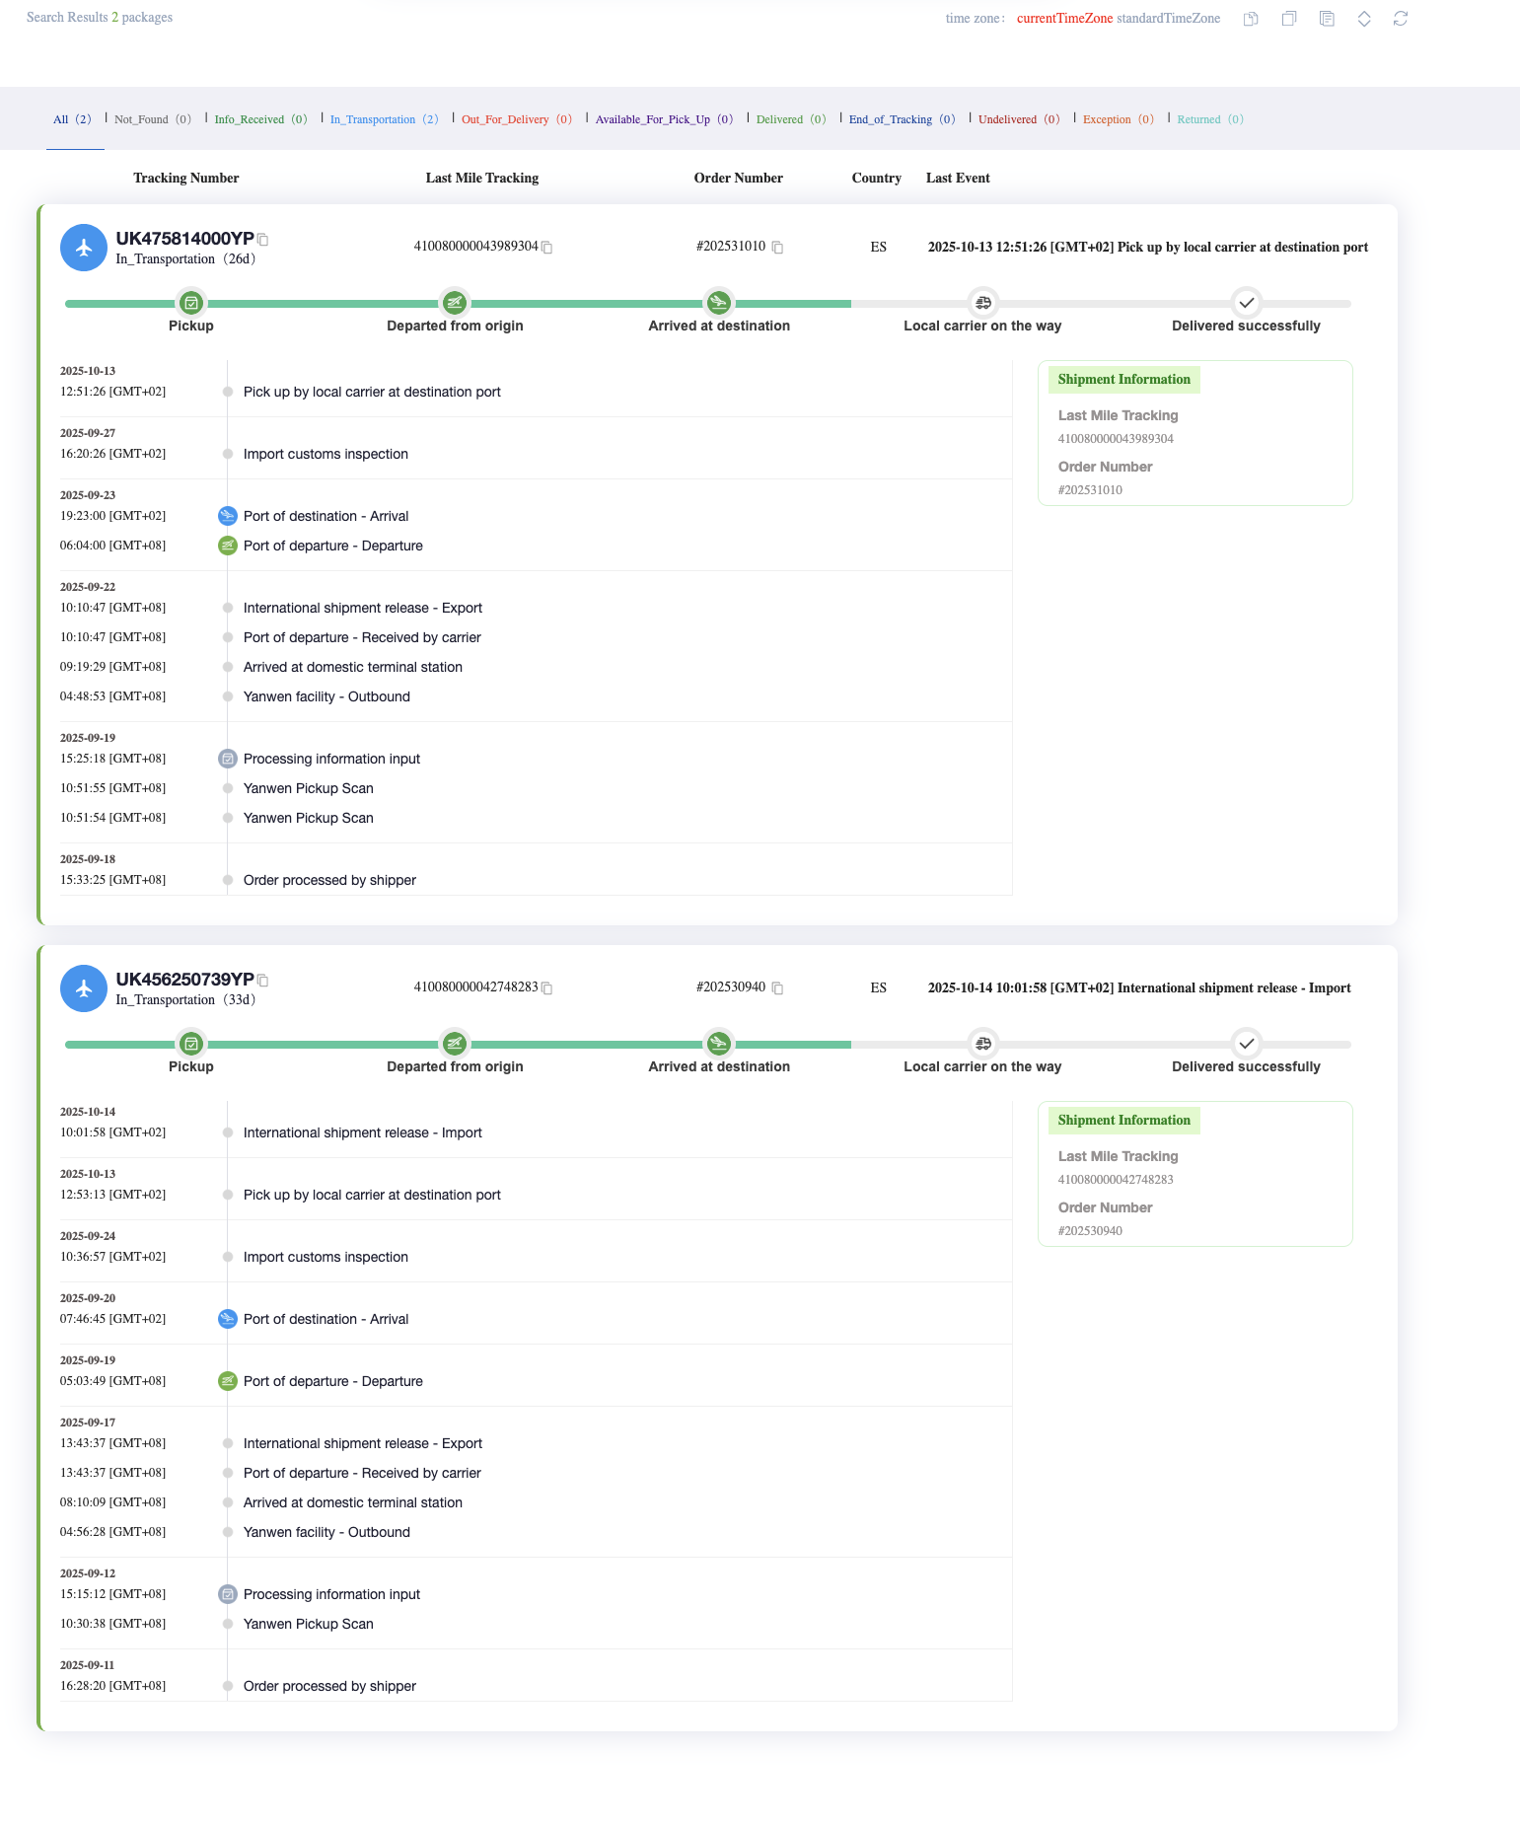Switch to standardTimeZone
The height and width of the screenshot is (1825, 1520).
[1168, 19]
